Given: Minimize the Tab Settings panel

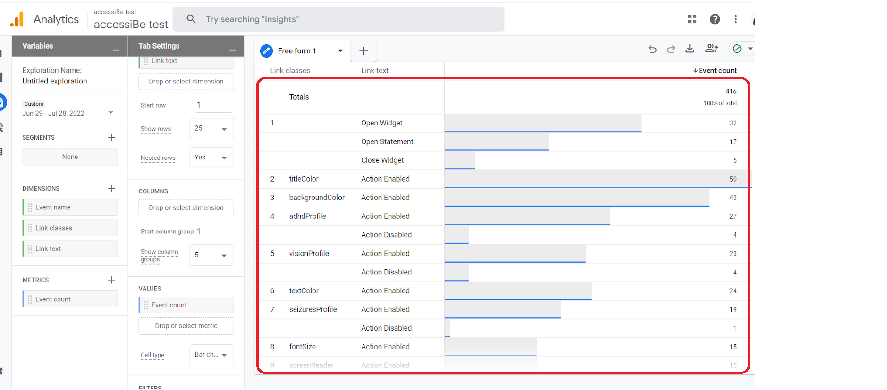Looking at the screenshot, I should click(232, 50).
